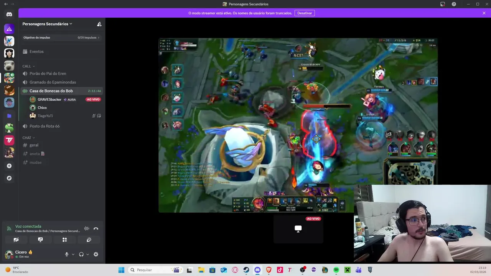Click the Add a Server plus icon

coord(9,166)
